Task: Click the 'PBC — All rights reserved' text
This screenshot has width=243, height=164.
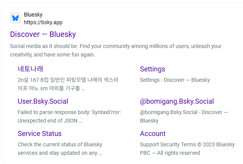Action: click(x=170, y=153)
